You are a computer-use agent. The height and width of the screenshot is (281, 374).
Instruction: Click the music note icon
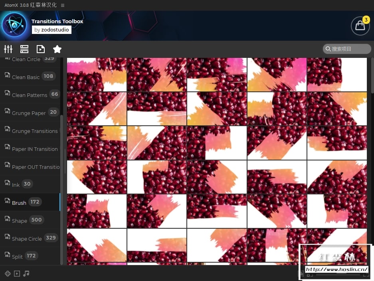pyautogui.click(x=26, y=273)
